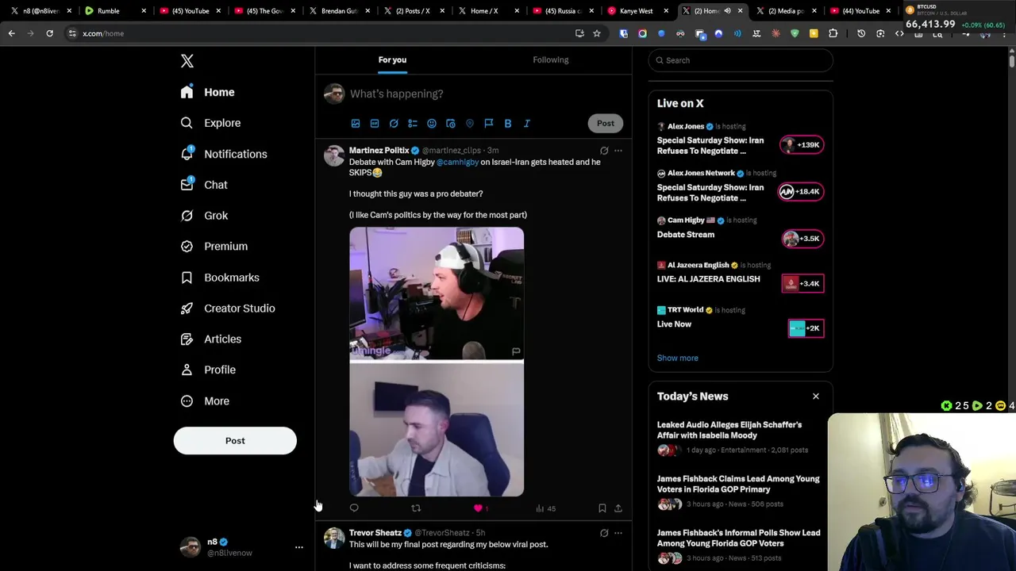The width and height of the screenshot is (1016, 571).
Task: Click Grok icon on Trevor Sheatz post
Action: [x=604, y=533]
